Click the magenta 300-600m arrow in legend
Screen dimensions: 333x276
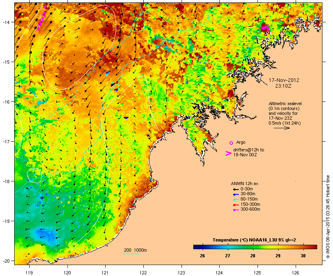236,210
